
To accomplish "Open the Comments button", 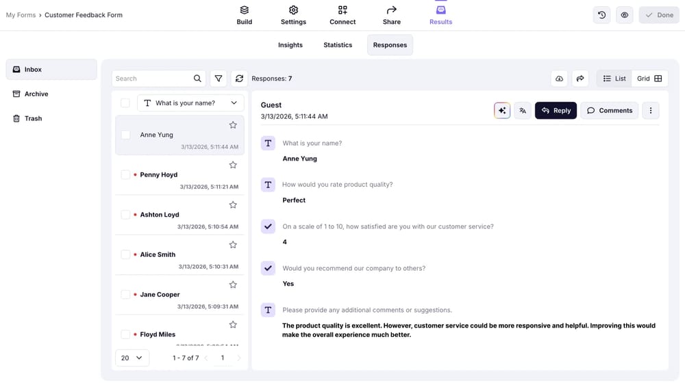I will [x=610, y=111].
